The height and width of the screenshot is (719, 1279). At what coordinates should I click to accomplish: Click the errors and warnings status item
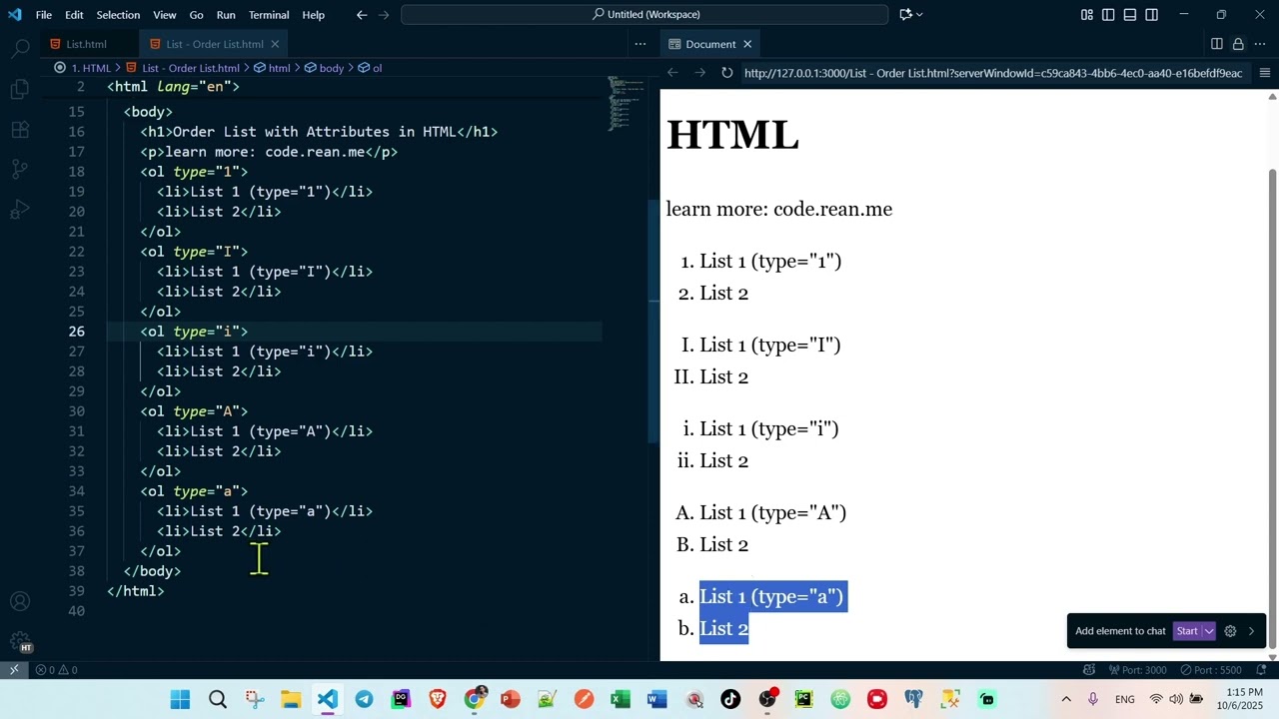56,670
